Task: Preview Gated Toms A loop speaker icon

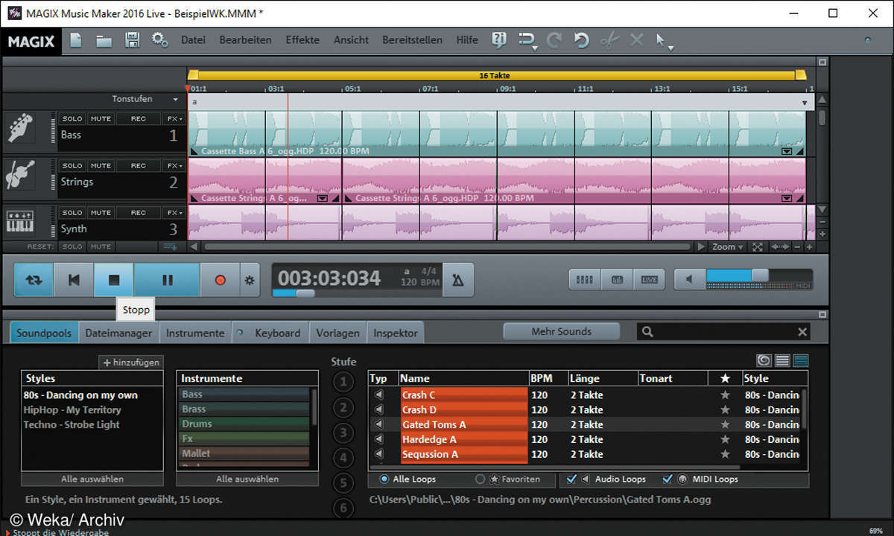Action: pyautogui.click(x=378, y=424)
